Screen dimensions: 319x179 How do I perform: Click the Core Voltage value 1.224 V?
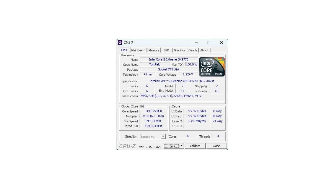tap(188, 74)
